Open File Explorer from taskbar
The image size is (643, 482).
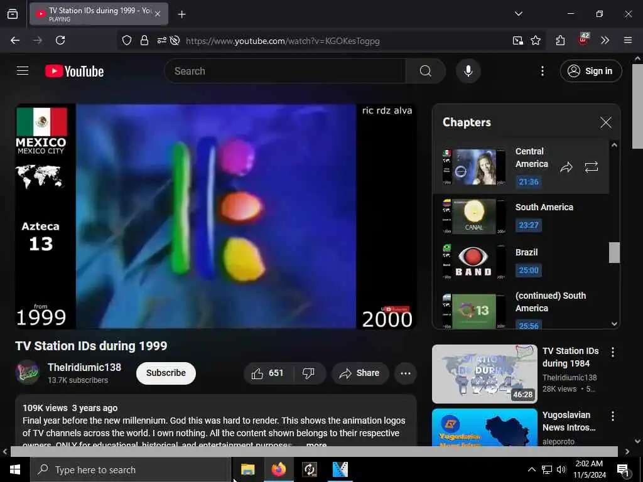coord(247,469)
